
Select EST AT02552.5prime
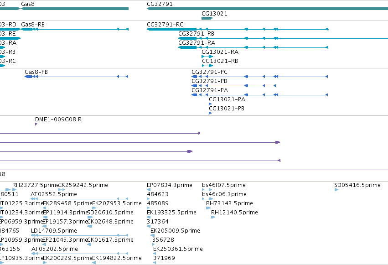click(x=79, y=199)
